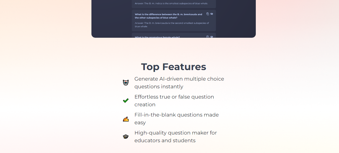Toggle the hidden-answer eye on the brevicauda card

pyautogui.click(x=212, y=14)
